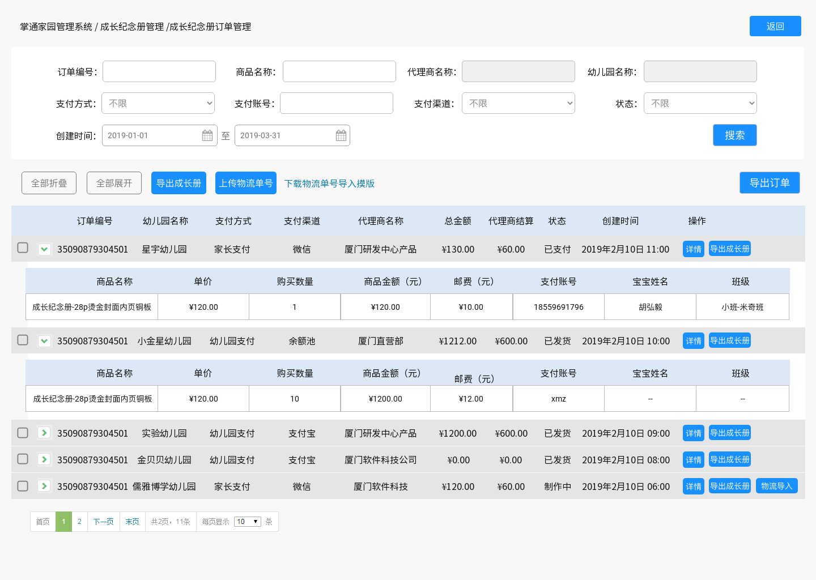Click 下一页 pagination link
The image size is (816, 580).
pyautogui.click(x=103, y=522)
